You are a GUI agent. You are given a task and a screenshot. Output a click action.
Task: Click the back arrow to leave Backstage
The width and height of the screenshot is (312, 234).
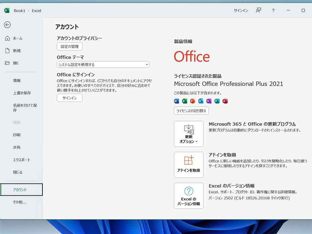pos(7,25)
